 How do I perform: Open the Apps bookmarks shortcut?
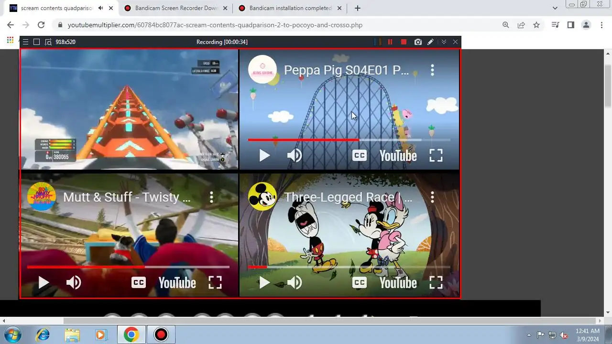tap(10, 41)
